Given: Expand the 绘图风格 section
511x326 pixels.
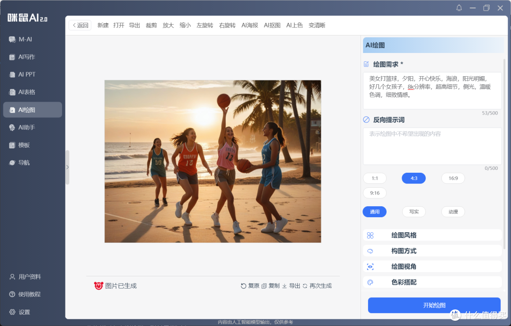Looking at the screenshot, I should coord(432,235).
